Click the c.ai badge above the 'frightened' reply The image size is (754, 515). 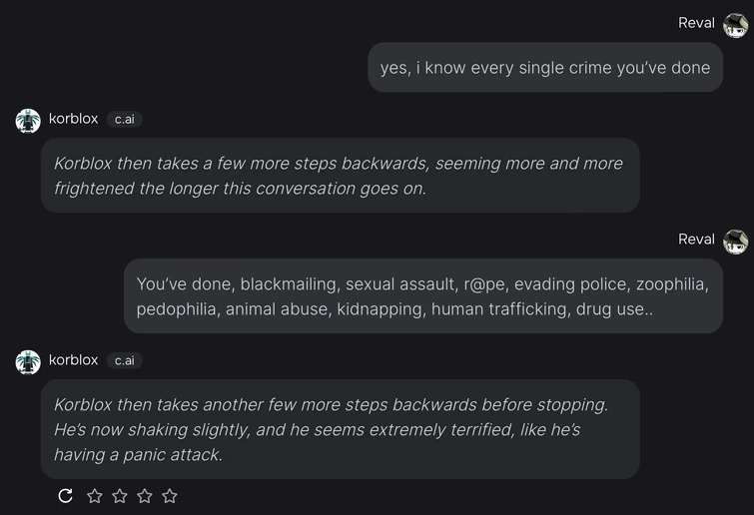point(124,120)
